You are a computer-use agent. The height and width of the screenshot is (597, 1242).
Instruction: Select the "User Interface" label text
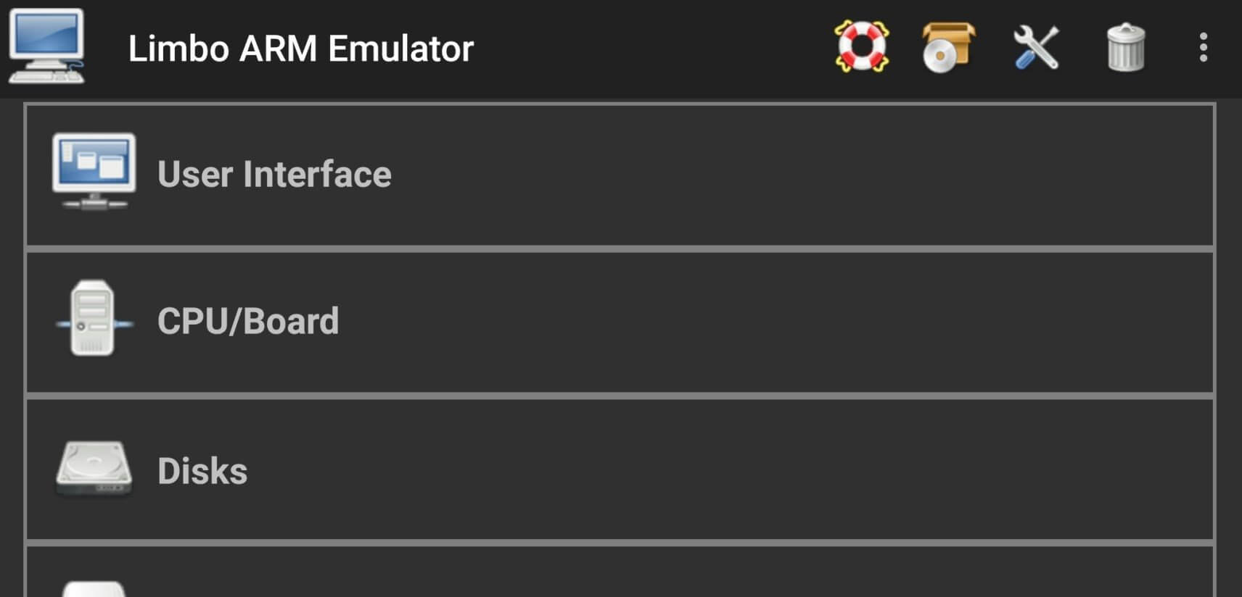[274, 175]
